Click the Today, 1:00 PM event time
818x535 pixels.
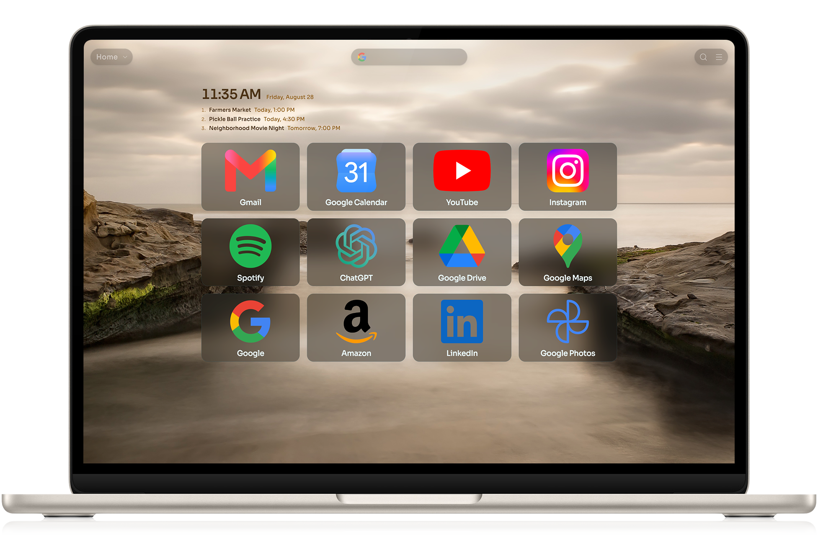[x=274, y=110]
